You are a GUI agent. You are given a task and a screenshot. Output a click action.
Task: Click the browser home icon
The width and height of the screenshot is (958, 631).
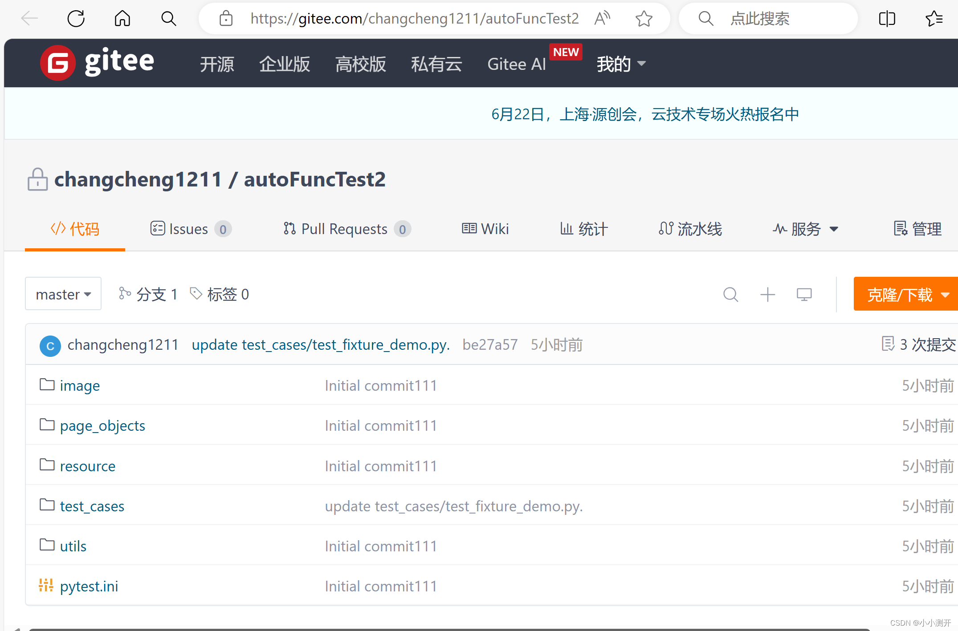pyautogui.click(x=122, y=19)
